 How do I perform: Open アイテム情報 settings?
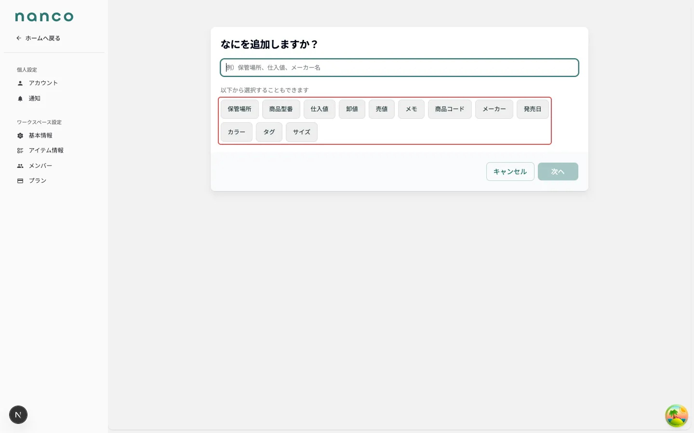click(x=46, y=151)
